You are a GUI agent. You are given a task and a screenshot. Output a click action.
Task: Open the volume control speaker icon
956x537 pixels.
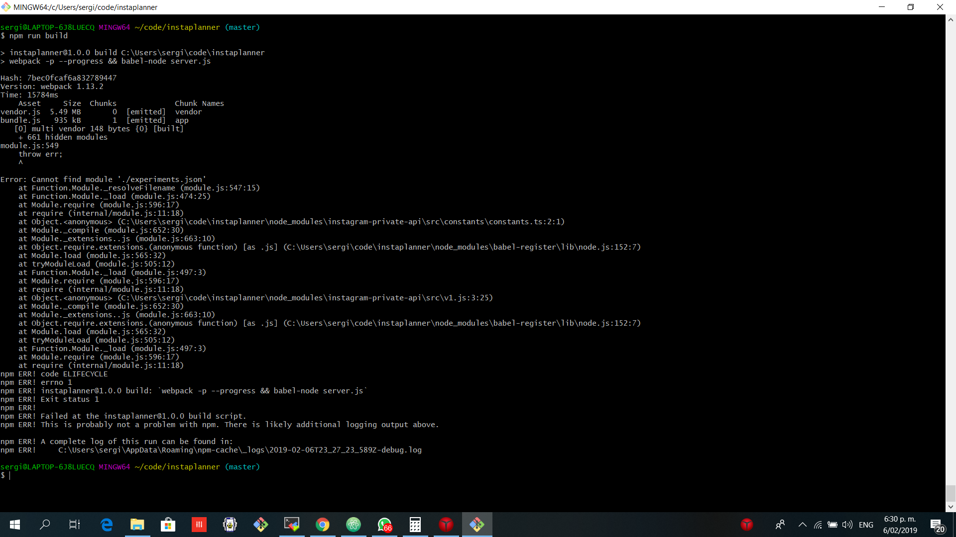click(x=847, y=525)
